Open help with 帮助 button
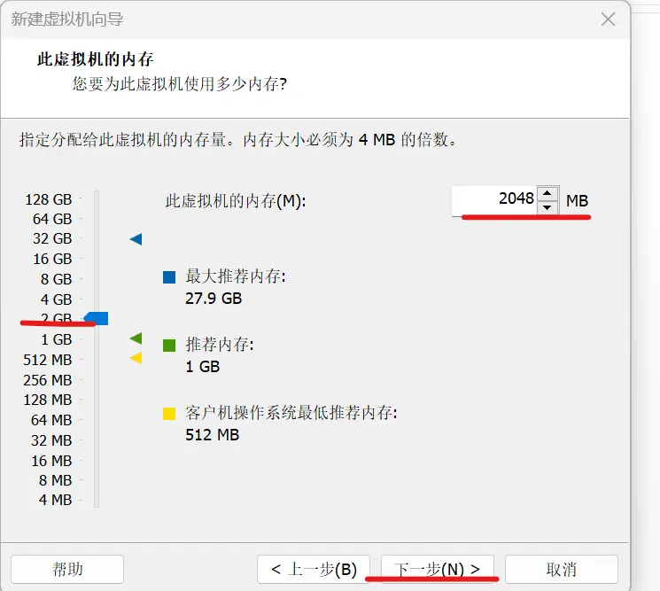Image resolution: width=660 pixels, height=591 pixels. (67, 569)
